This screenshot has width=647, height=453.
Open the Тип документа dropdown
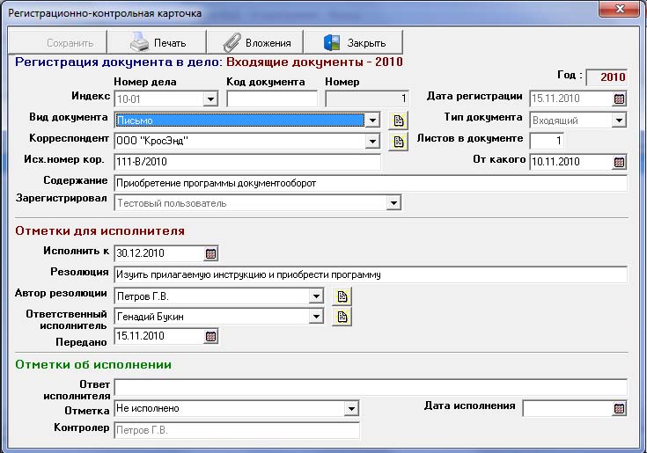click(619, 121)
